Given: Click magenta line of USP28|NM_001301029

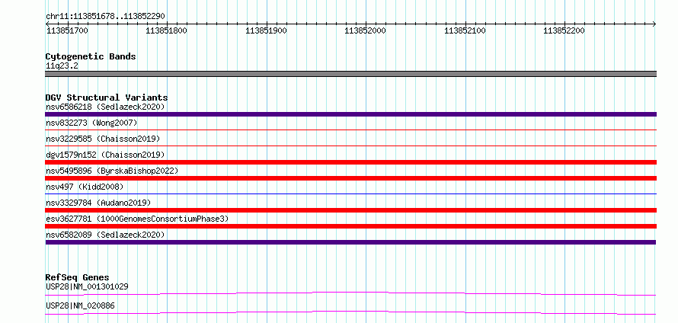Looking at the screenshot, I should pyautogui.click(x=350, y=293).
